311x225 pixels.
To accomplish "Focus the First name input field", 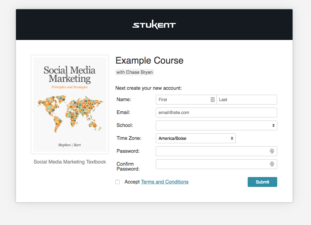I will [183, 100].
